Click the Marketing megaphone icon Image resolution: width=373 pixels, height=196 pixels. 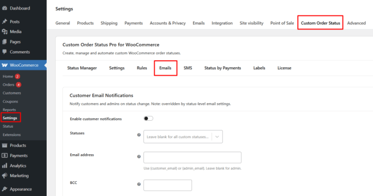click(5, 175)
